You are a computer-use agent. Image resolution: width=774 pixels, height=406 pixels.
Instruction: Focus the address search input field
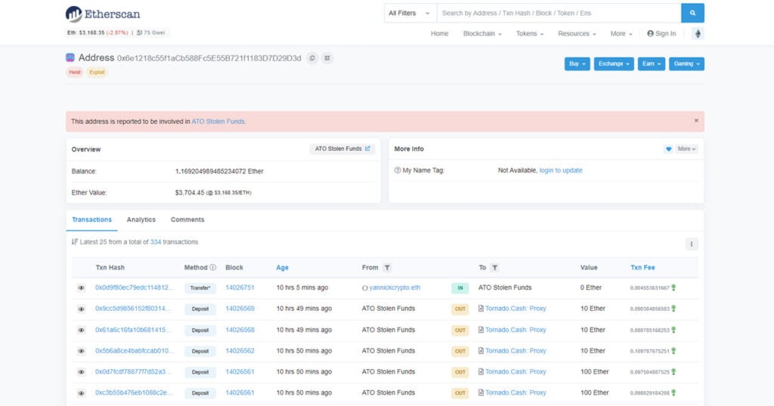(x=559, y=14)
